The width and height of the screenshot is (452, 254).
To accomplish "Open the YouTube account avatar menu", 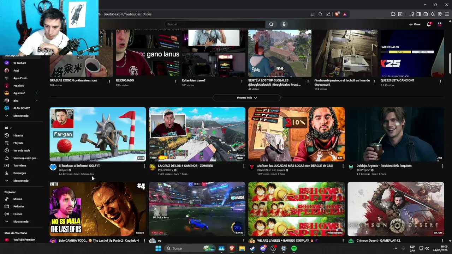I will coord(440,24).
